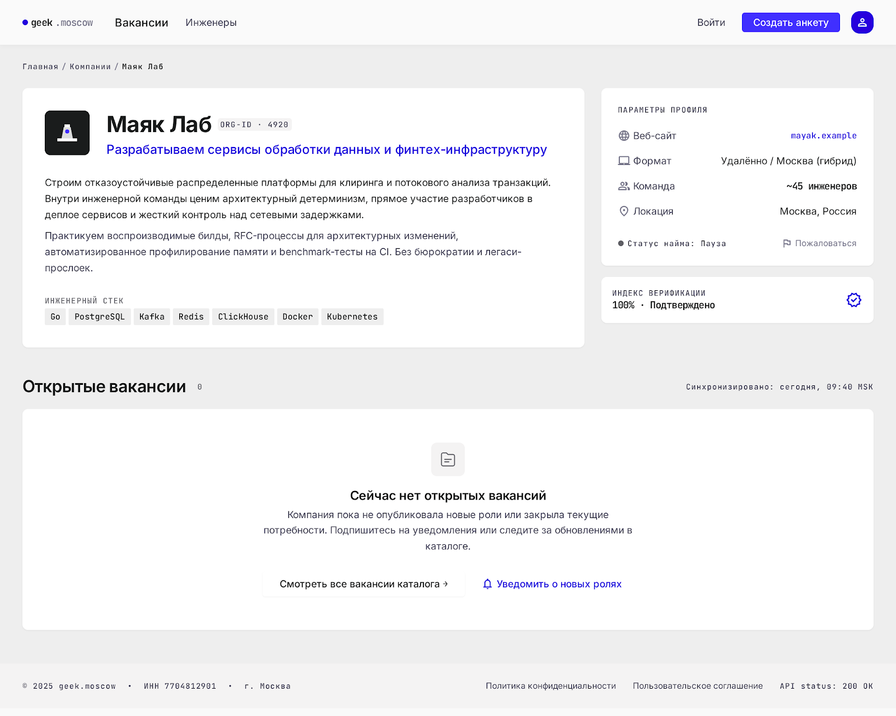
Task: Click the Статус найма: Пауза indicator
Action: point(672,243)
